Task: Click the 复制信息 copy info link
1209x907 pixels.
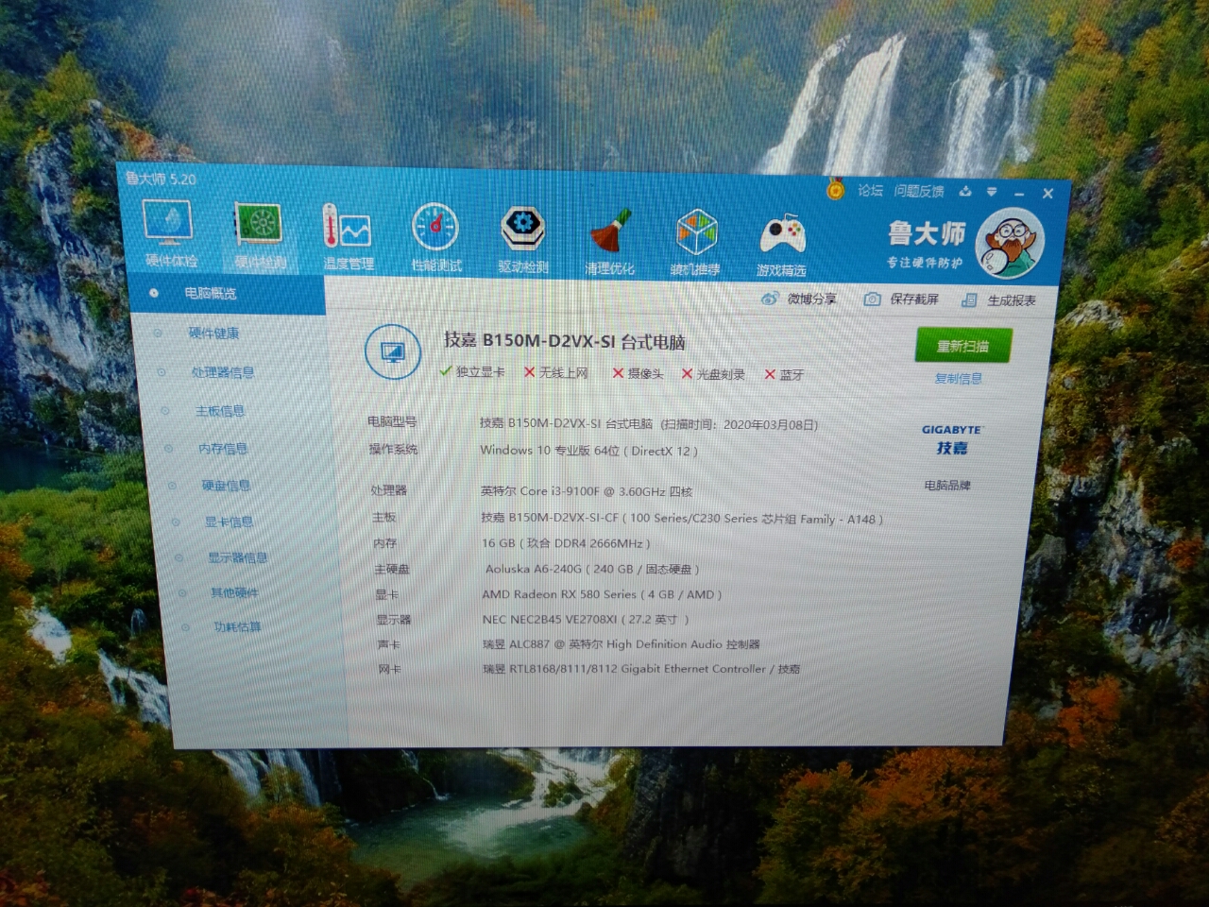Action: point(959,378)
